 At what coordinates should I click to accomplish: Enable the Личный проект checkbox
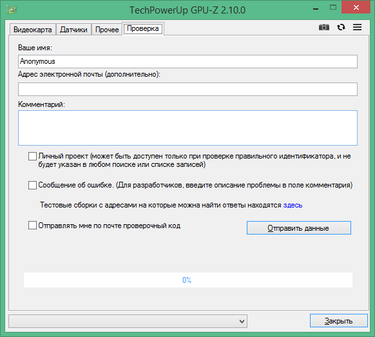(32, 156)
